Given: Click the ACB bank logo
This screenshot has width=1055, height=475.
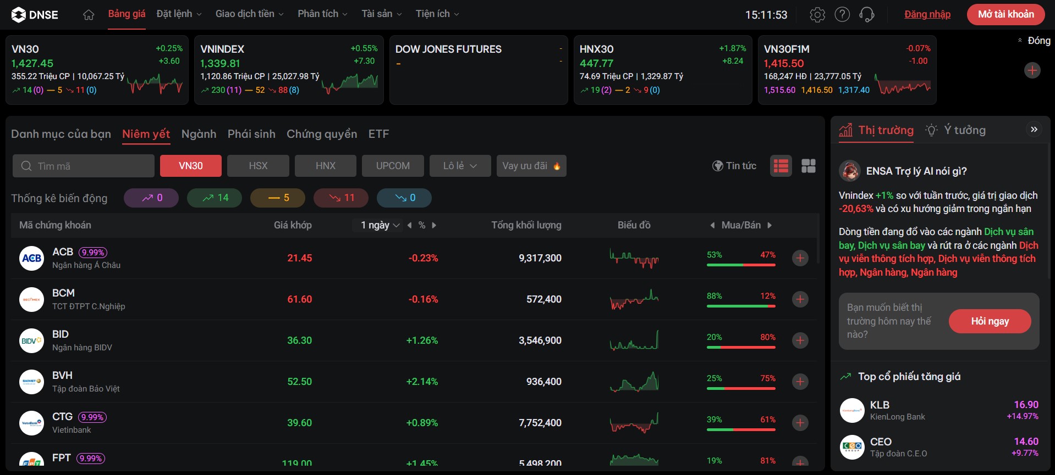Looking at the screenshot, I should (31, 258).
